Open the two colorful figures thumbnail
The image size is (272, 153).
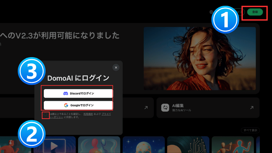tap(99, 145)
